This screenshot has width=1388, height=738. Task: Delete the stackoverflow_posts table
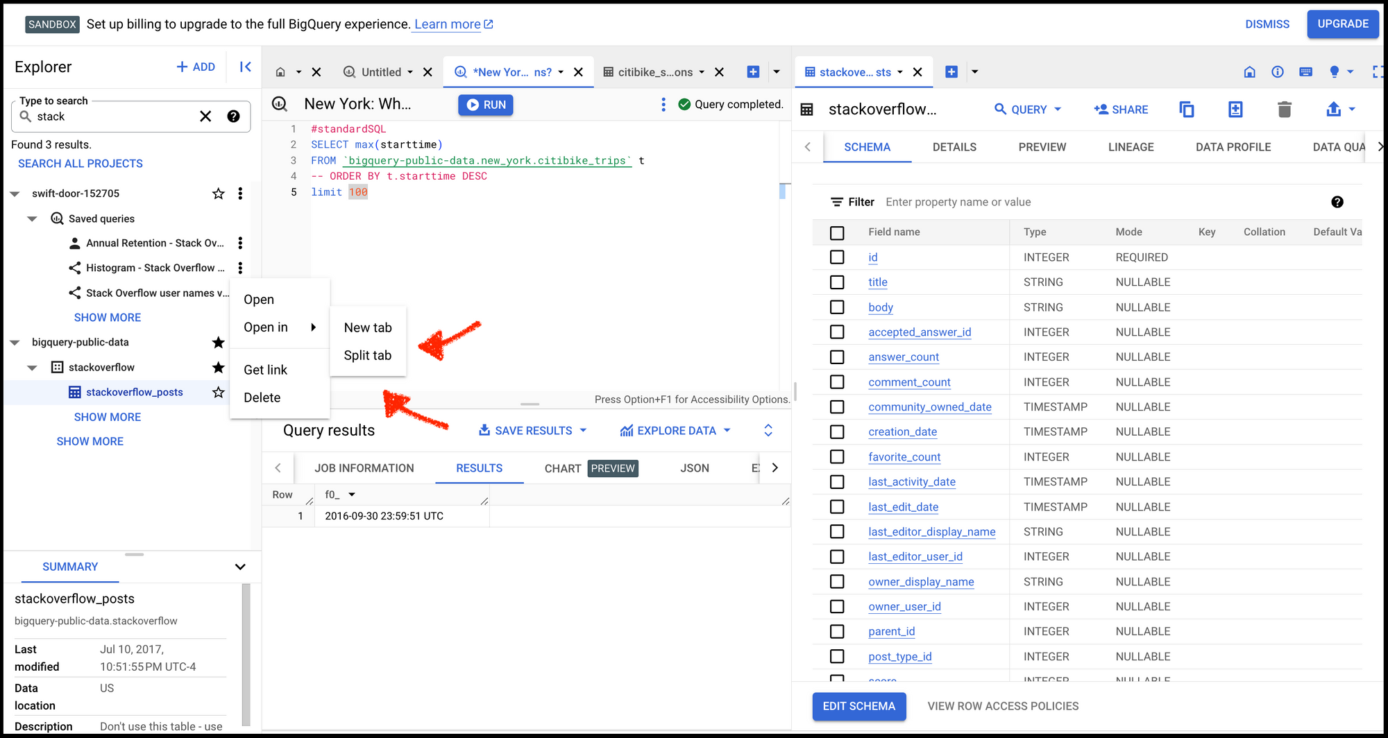(x=1285, y=109)
